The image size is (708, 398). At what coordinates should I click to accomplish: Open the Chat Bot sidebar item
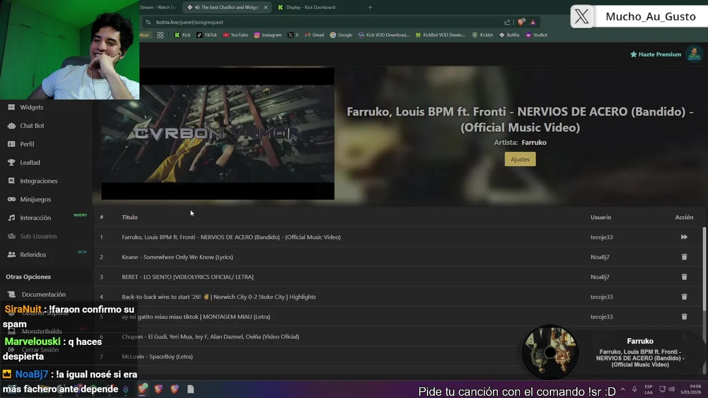[x=32, y=125]
